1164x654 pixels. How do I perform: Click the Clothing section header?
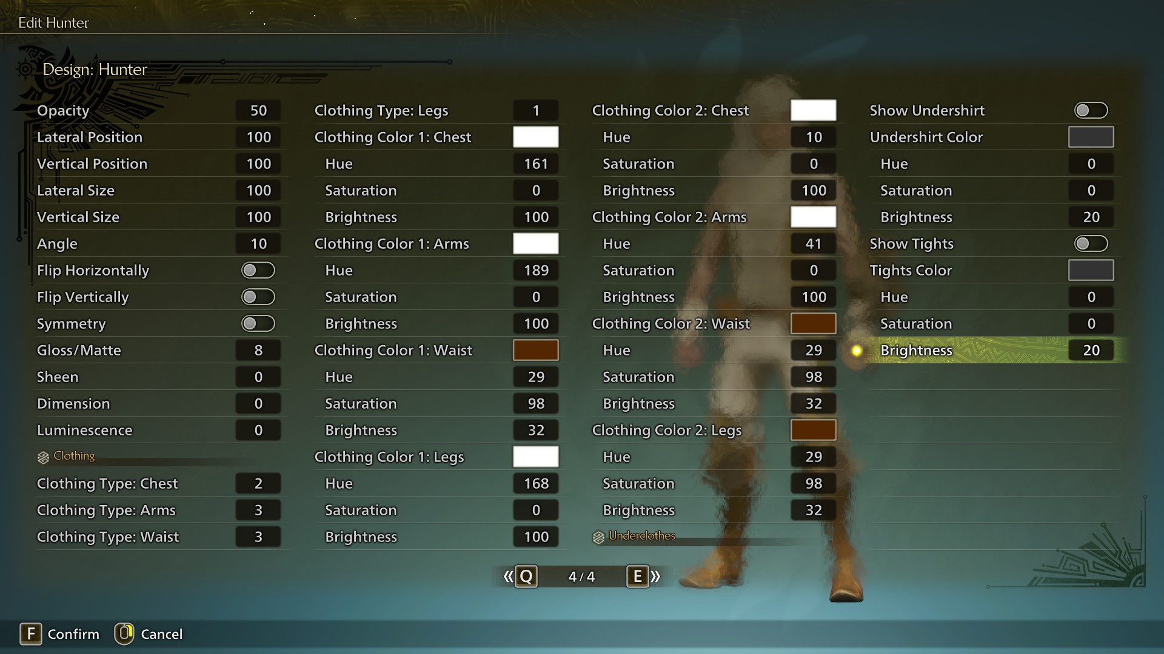[x=74, y=456]
